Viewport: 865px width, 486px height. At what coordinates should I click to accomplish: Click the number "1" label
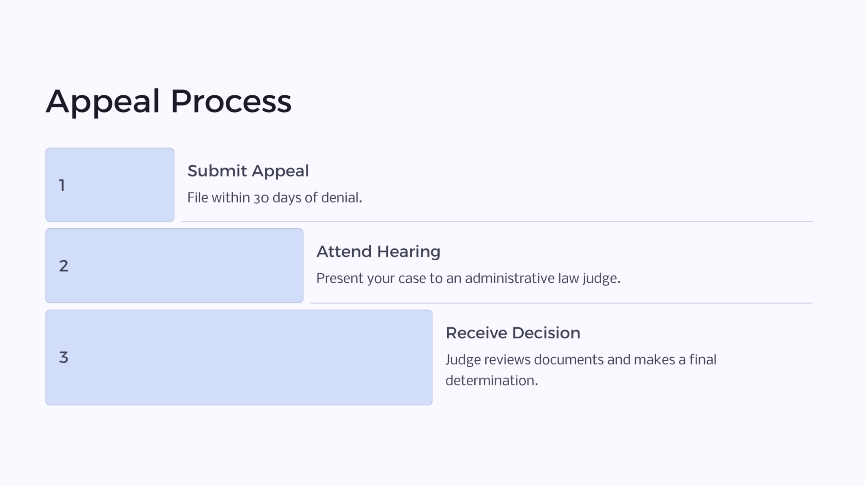[62, 185]
